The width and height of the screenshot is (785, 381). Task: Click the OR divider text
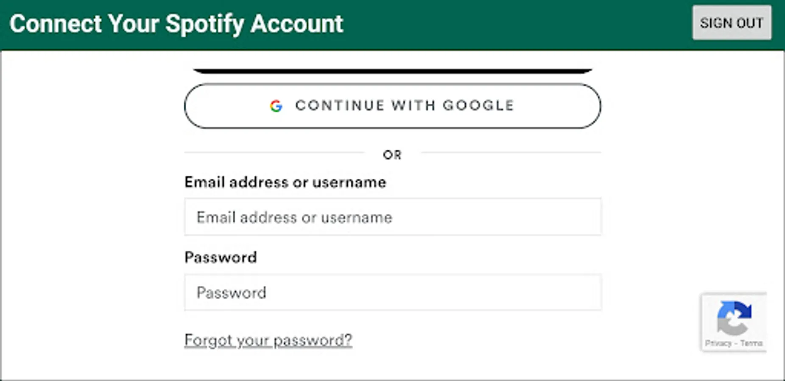tap(392, 155)
